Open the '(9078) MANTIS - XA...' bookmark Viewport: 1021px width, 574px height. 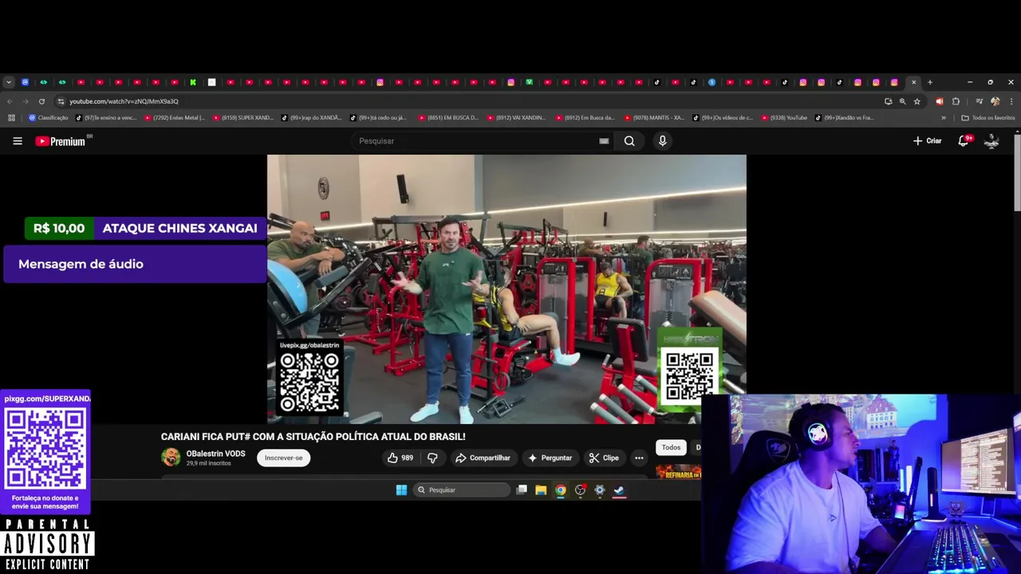pyautogui.click(x=654, y=118)
